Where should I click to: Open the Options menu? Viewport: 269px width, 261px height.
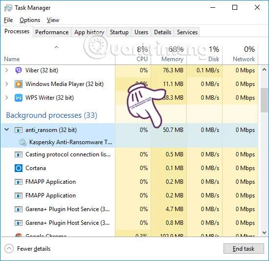[30, 20]
